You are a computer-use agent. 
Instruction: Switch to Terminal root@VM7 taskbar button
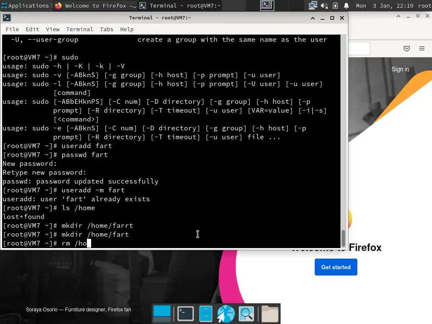click(x=180, y=5)
